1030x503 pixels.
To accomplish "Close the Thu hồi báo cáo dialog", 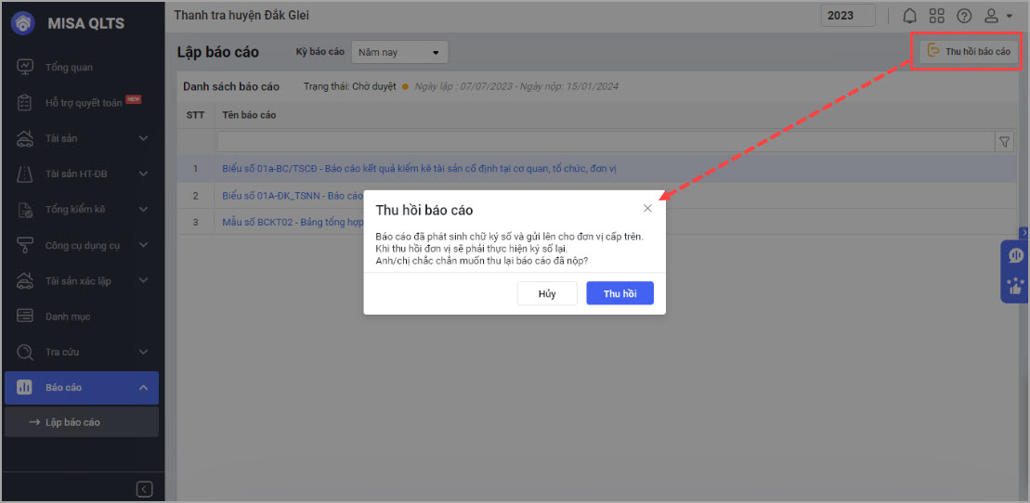I will pyautogui.click(x=647, y=208).
